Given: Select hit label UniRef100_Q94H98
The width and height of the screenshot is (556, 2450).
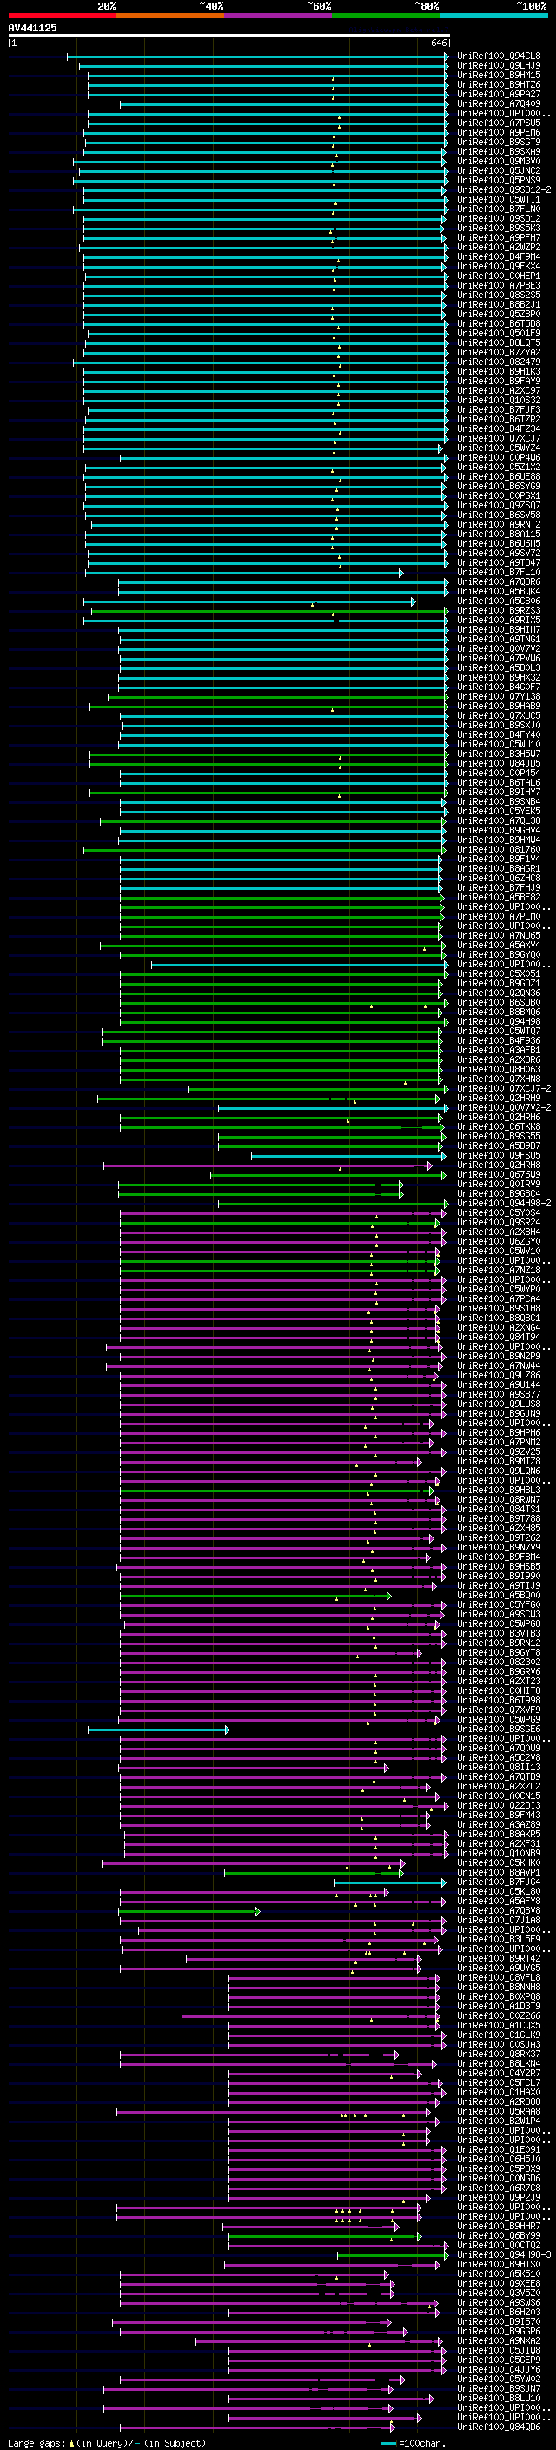Looking at the screenshot, I should pyautogui.click(x=499, y=1021).
